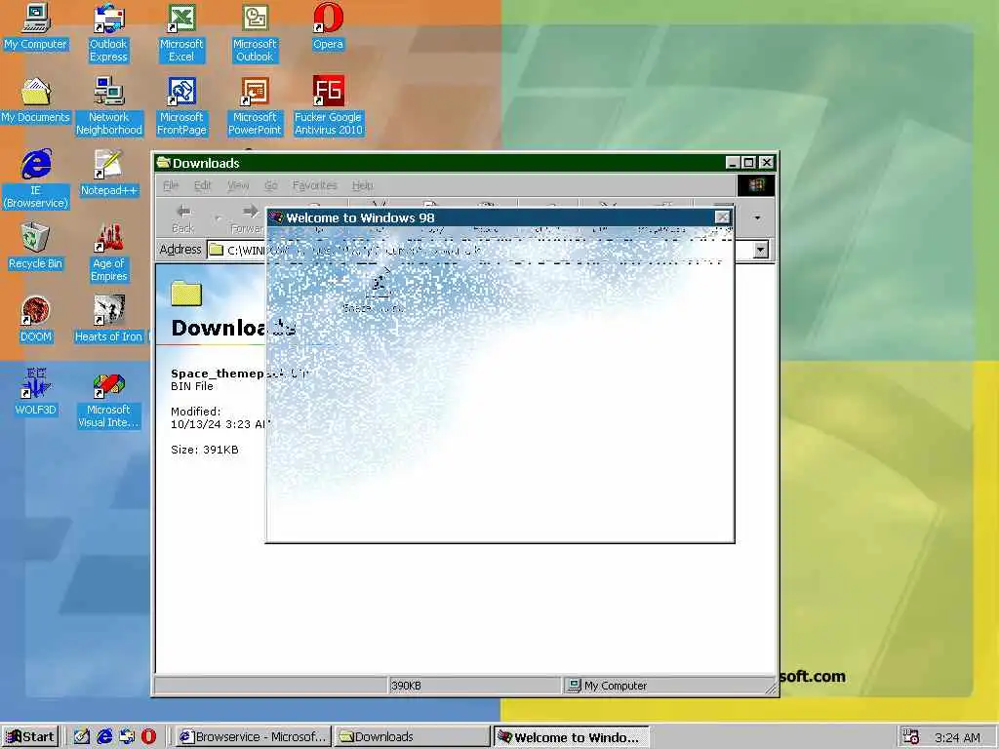Image resolution: width=999 pixels, height=749 pixels.
Task: Launch Outlook Express from the Quick Launch bar
Action: 127,737
